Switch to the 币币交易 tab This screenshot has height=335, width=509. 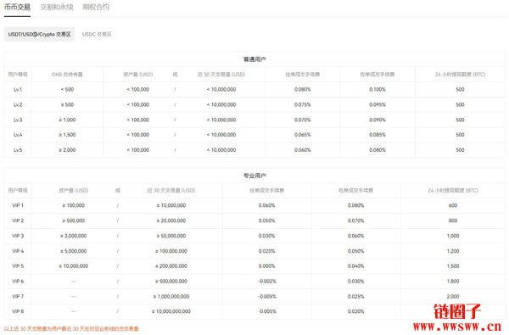tap(17, 7)
